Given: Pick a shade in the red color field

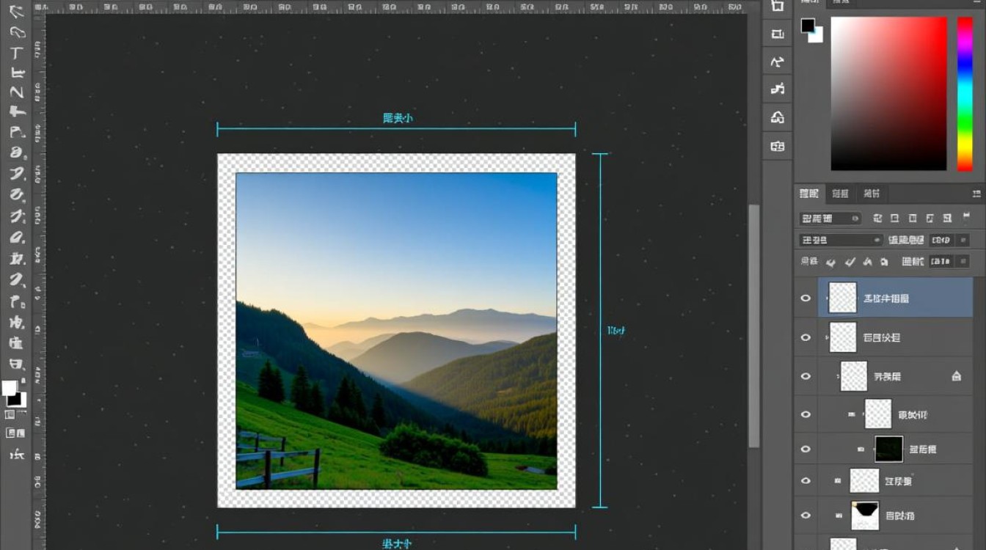Looking at the screenshot, I should [x=888, y=93].
